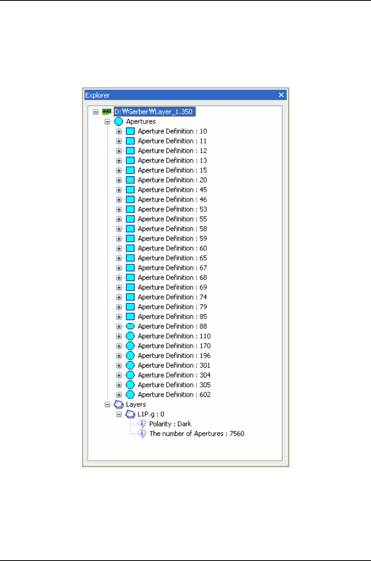Click the oval icon of Aperture Definition : 88
The width and height of the screenshot is (371, 561).
(130, 326)
